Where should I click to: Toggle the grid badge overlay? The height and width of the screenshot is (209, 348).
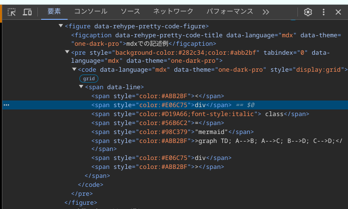(88, 78)
